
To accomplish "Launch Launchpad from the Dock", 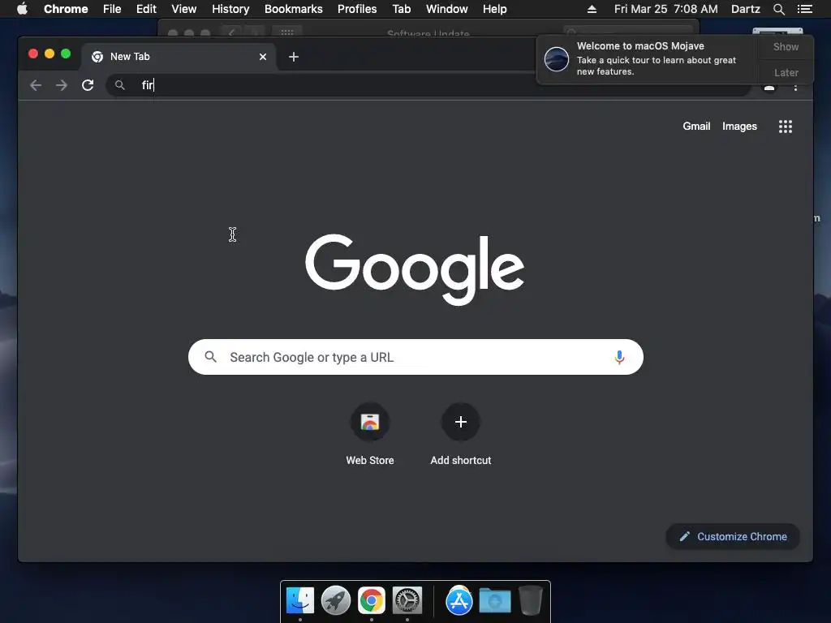I will 335,601.
